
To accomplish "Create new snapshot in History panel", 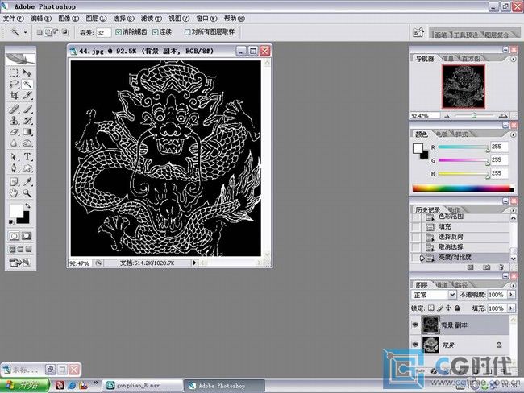I will point(487,267).
